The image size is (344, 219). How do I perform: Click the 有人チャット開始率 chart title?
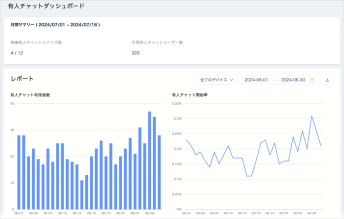tap(190, 95)
